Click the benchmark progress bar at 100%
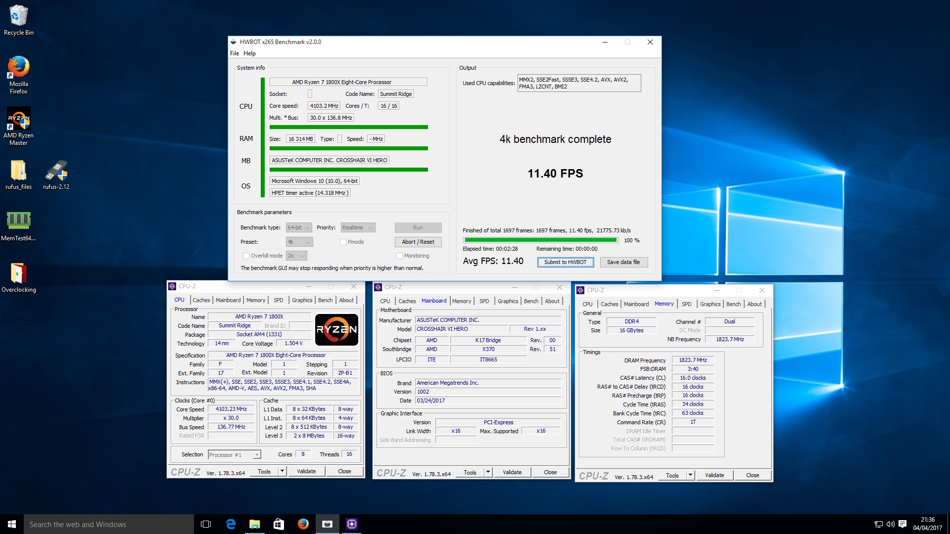950x534 pixels. point(540,240)
